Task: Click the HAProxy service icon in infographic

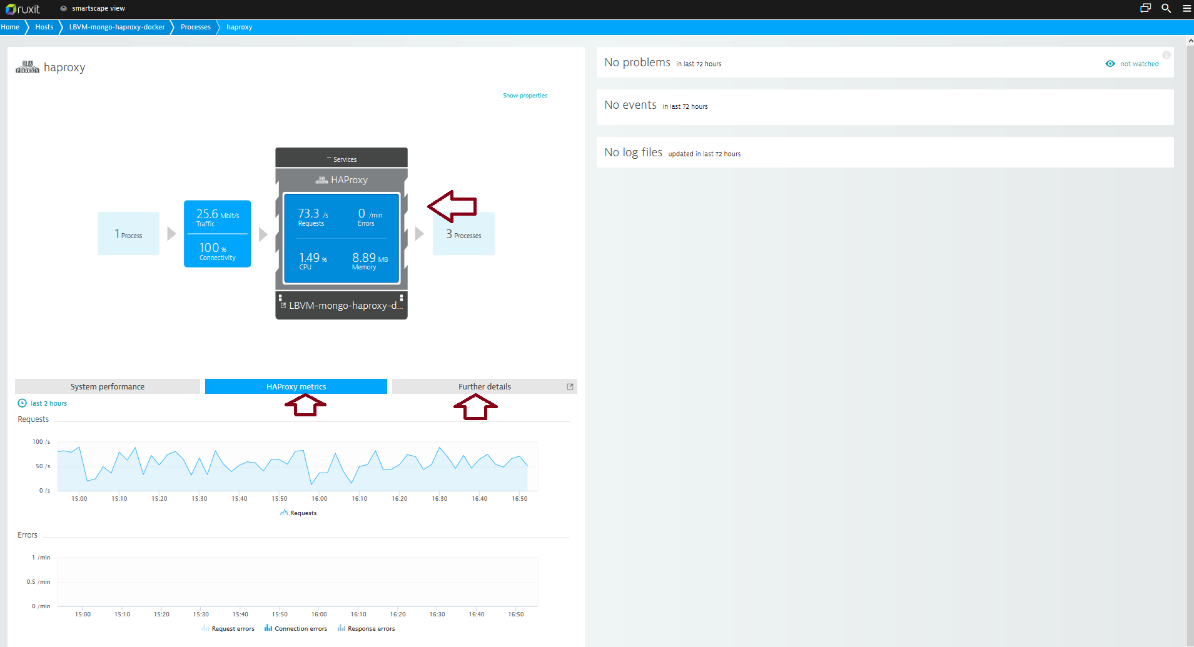Action: 321,180
